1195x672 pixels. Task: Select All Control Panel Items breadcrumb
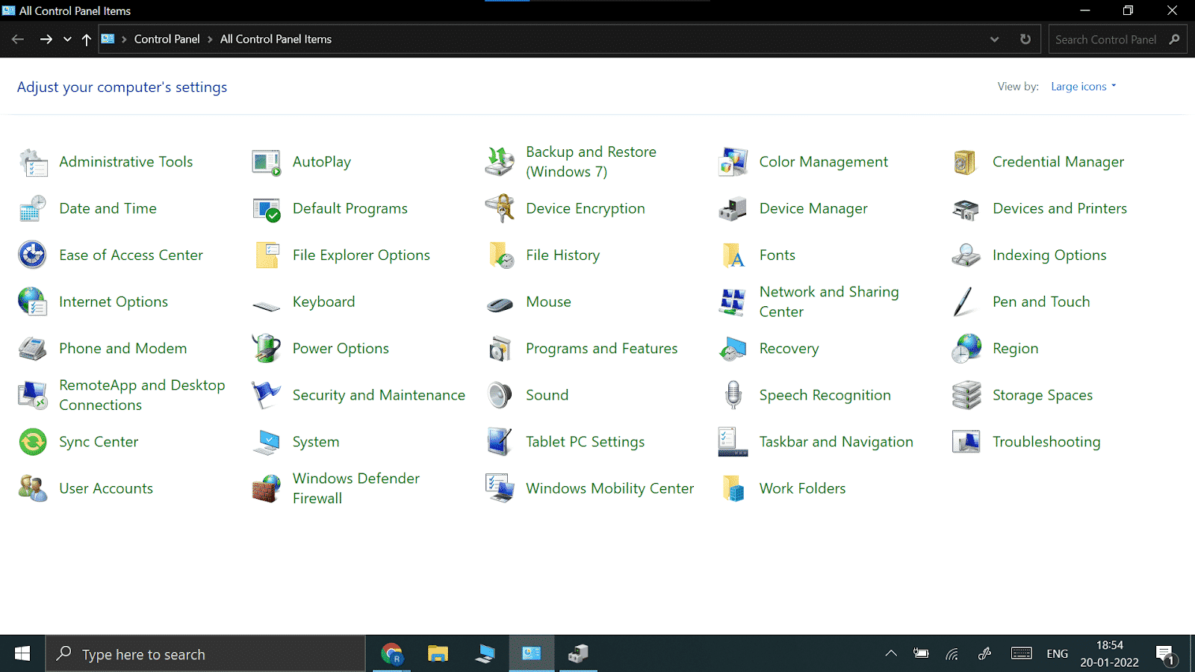[276, 40]
